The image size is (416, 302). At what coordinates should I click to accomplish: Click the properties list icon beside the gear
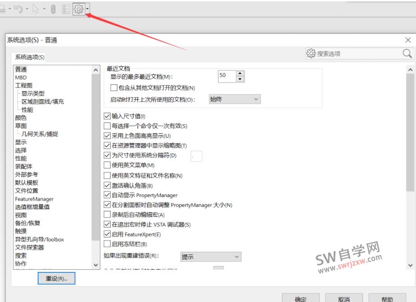point(66,9)
